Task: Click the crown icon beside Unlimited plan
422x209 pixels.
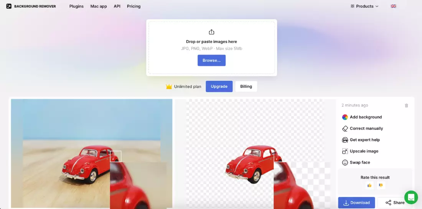Action: point(169,86)
